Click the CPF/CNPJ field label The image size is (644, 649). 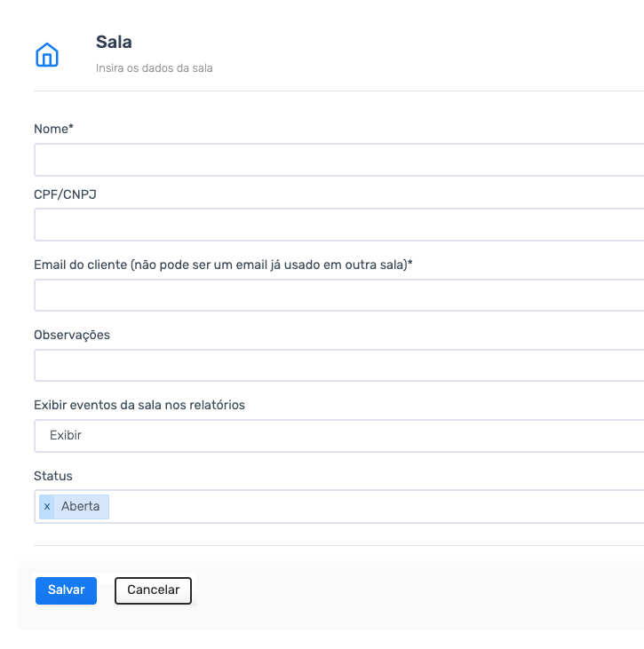(x=65, y=194)
